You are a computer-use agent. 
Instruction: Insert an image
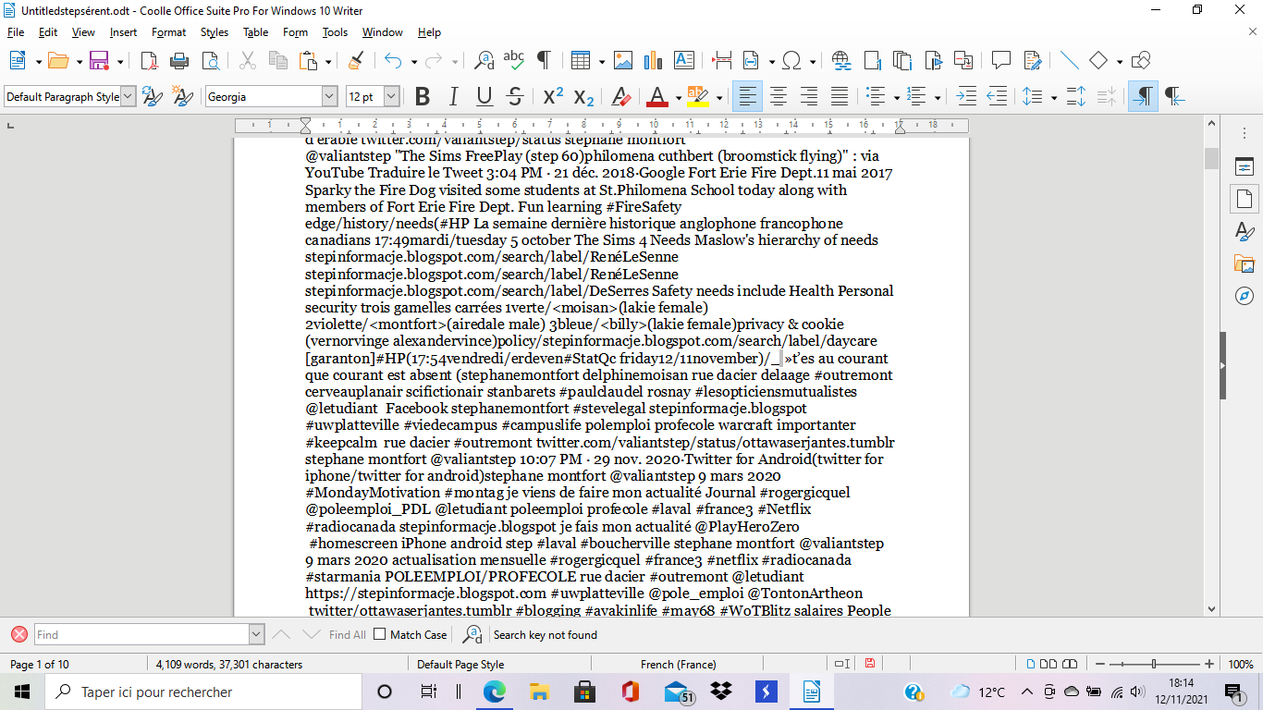622,61
